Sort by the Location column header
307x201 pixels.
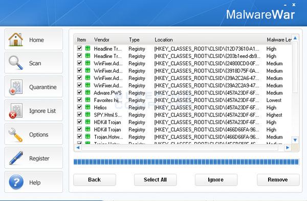pyautogui.click(x=164, y=40)
